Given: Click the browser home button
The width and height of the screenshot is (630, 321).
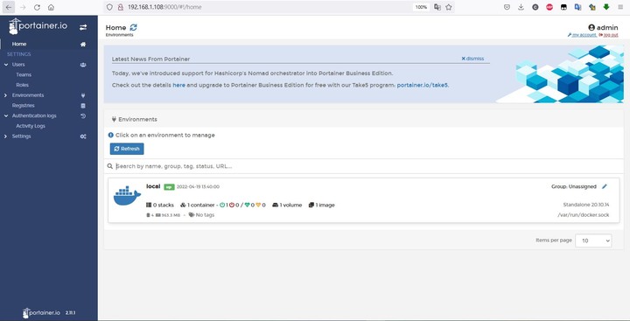Looking at the screenshot, I should pos(51,7).
